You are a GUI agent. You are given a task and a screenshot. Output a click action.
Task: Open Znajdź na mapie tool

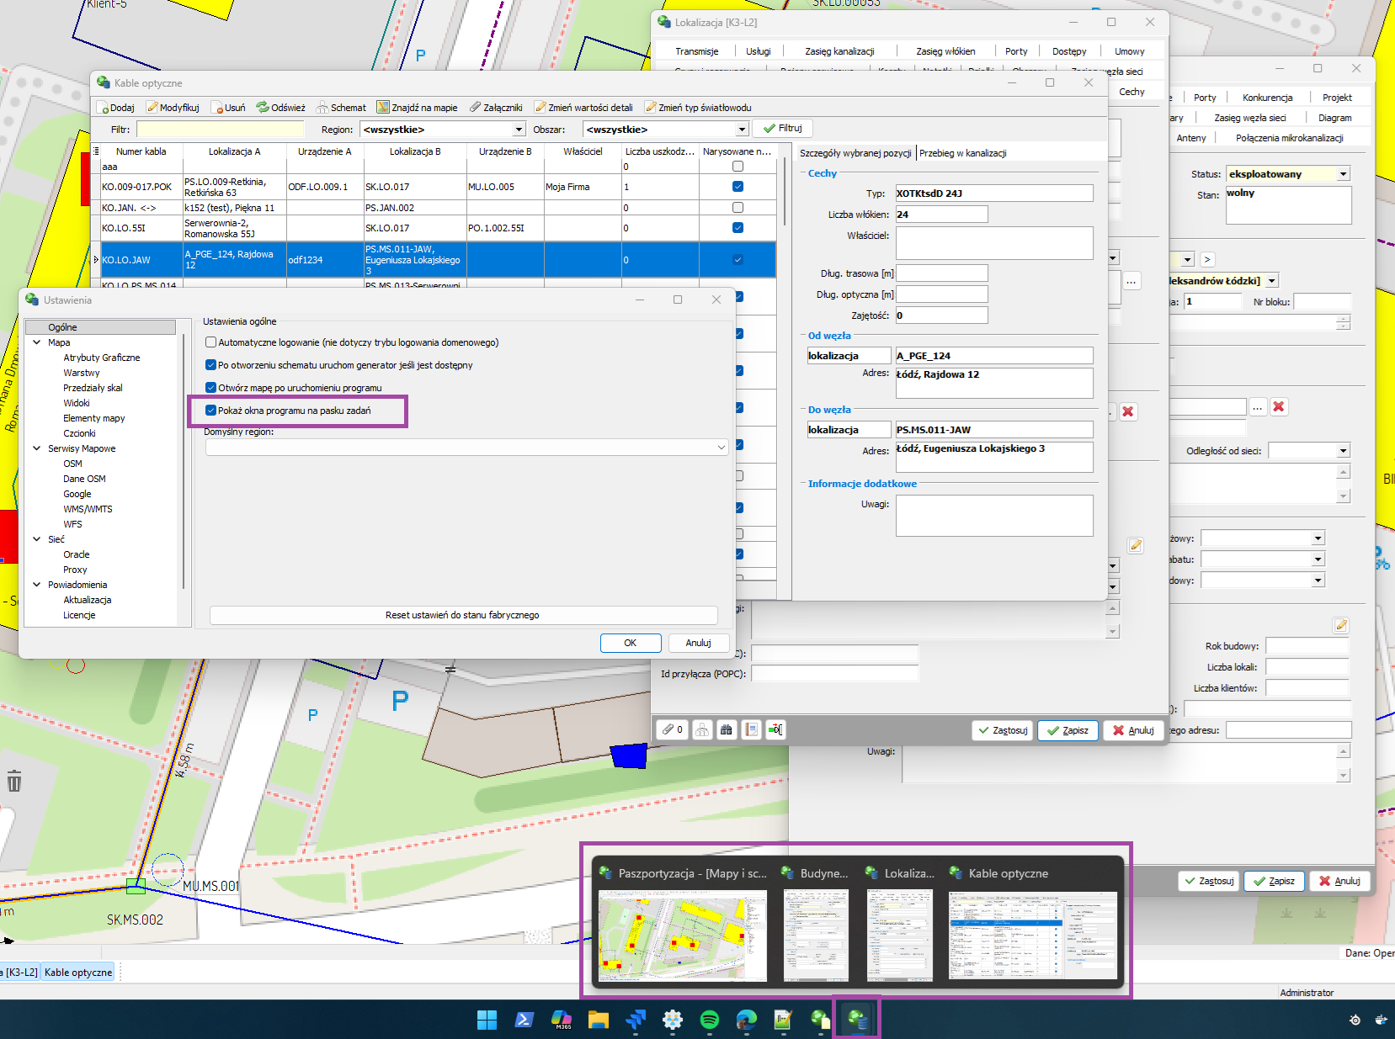[418, 108]
